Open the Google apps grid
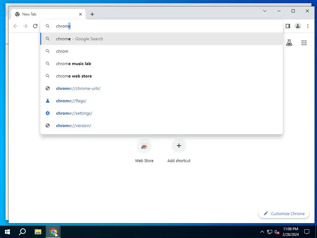Image resolution: width=317 pixels, height=238 pixels. pos(304,43)
